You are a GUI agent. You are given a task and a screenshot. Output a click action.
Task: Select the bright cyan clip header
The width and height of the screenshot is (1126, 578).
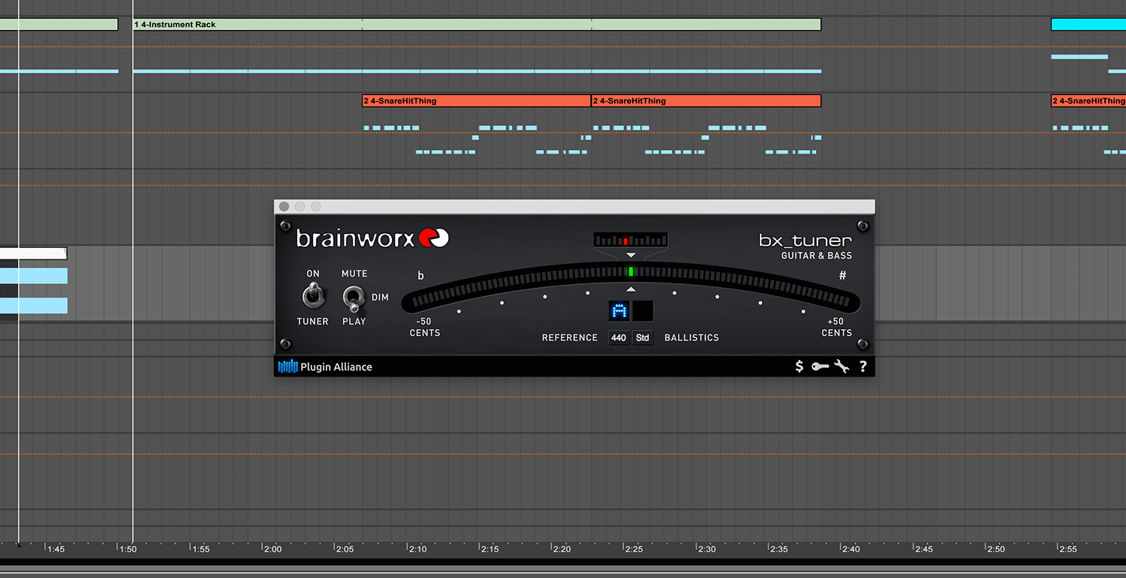click(1088, 25)
